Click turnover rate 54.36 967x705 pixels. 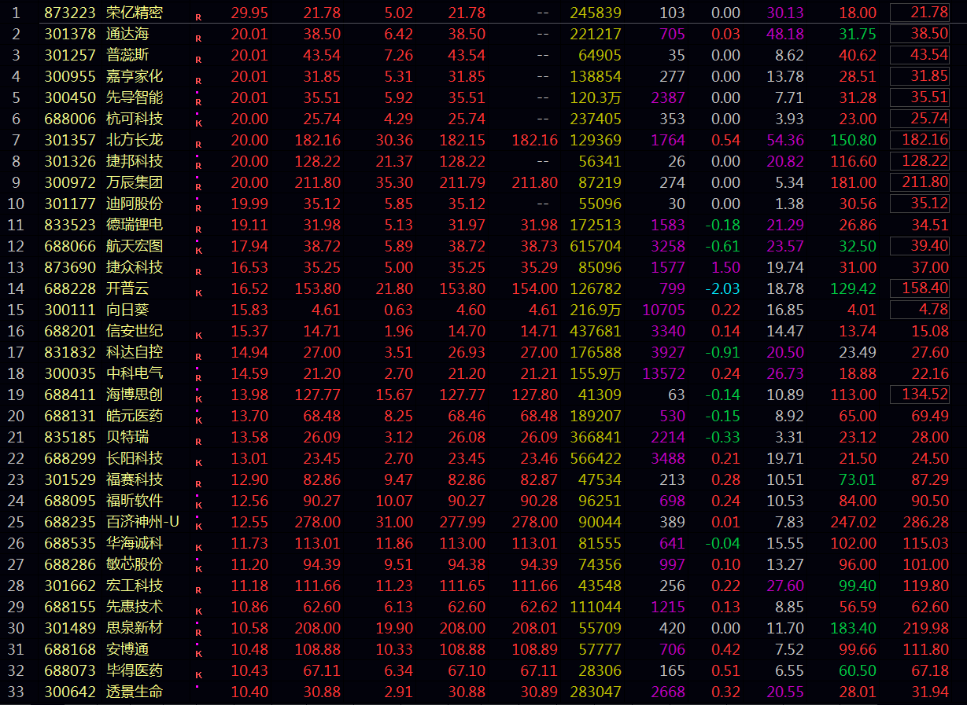(x=785, y=140)
